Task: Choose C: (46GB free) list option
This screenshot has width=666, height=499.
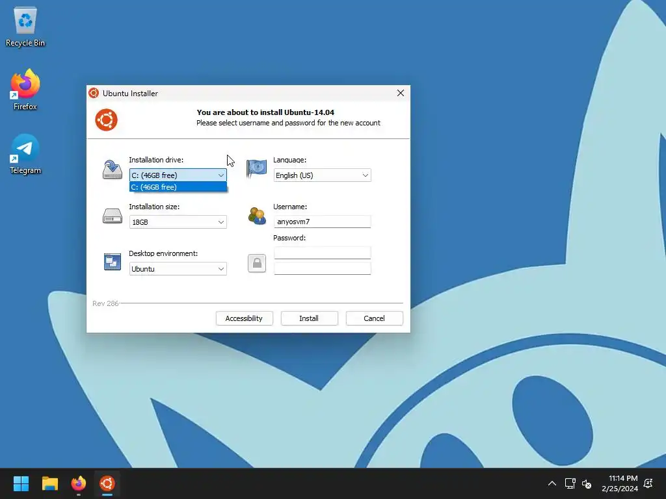Action: pos(178,187)
